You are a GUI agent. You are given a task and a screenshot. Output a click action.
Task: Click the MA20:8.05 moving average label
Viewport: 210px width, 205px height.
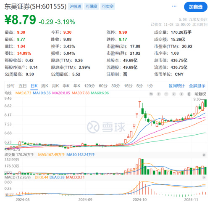tap(61, 93)
